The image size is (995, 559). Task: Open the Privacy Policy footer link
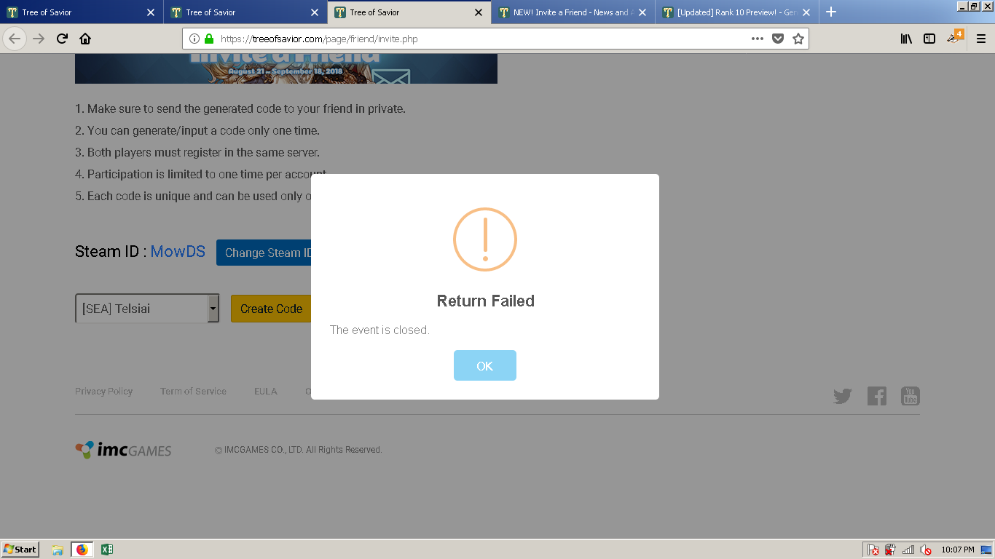click(103, 391)
